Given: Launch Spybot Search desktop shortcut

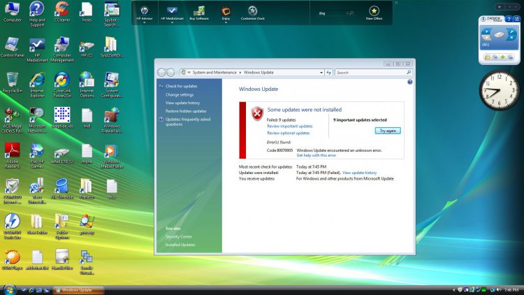Looking at the screenshot, I should [112, 14].
